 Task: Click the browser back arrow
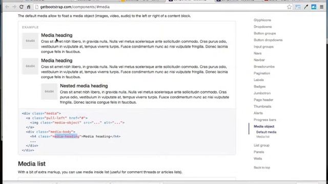pyautogui.click(x=7, y=7)
